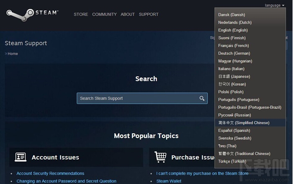Click the search magnifier icon
The image size is (293, 184).
202,98
